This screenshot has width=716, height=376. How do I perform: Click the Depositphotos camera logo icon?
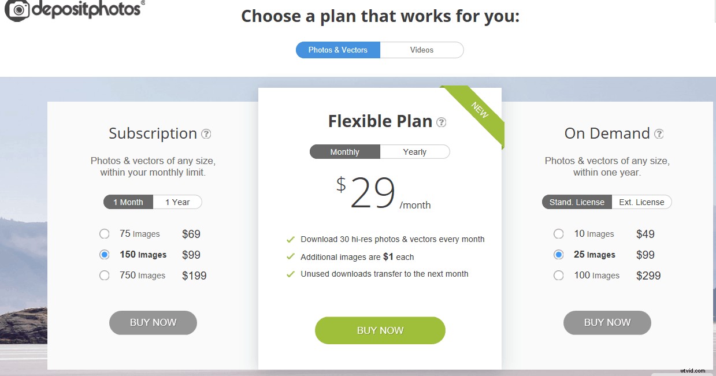[x=17, y=10]
